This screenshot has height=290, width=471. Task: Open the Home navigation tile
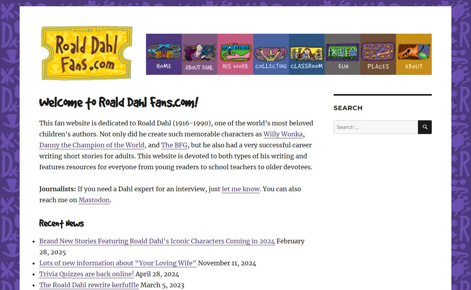pyautogui.click(x=164, y=54)
